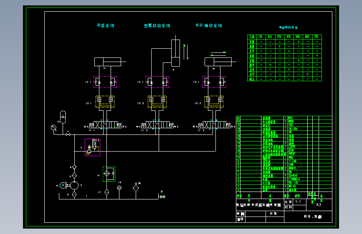Screen dimensions: 362x234
Task: Select the magenta relief valve block 7
Action: click(92, 147)
